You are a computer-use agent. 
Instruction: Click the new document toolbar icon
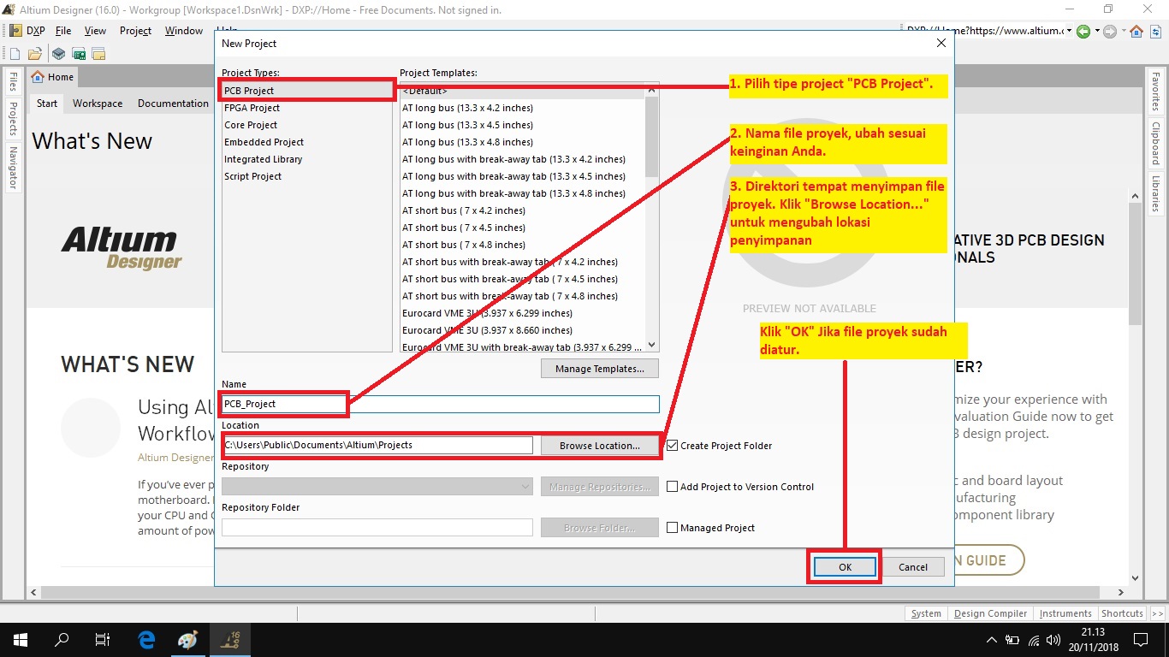click(x=15, y=54)
